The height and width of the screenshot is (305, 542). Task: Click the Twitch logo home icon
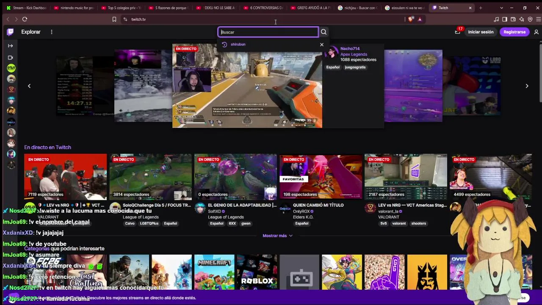(11, 32)
